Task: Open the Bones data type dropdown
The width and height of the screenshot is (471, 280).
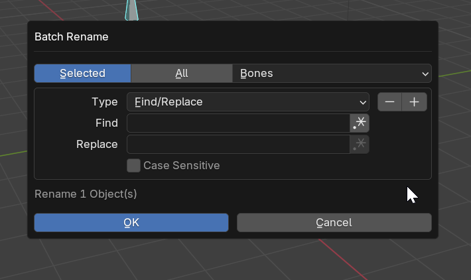Action: pyautogui.click(x=332, y=73)
